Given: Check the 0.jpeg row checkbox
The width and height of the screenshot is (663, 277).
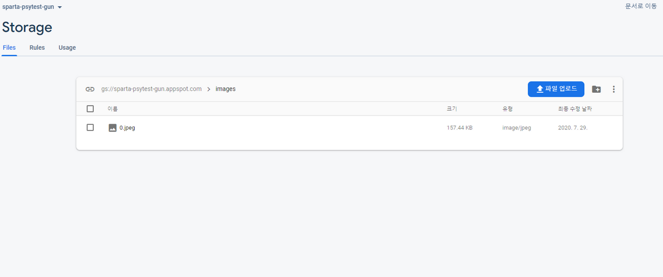Looking at the screenshot, I should pyautogui.click(x=90, y=127).
